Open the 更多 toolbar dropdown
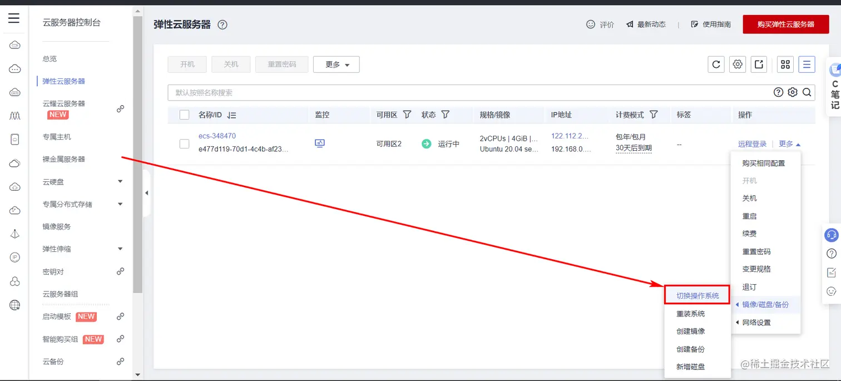Viewport: 841px width, 381px height. click(337, 65)
